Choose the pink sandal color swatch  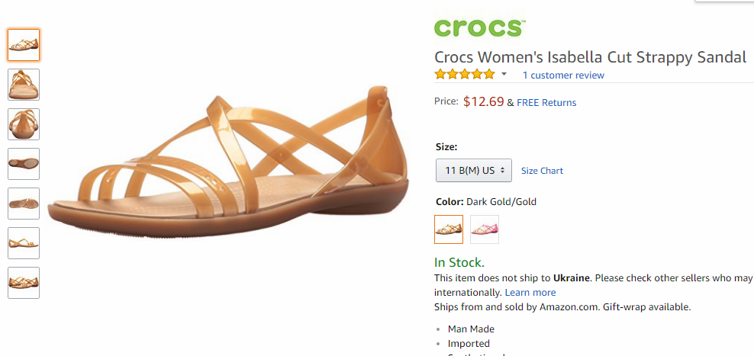(x=485, y=229)
